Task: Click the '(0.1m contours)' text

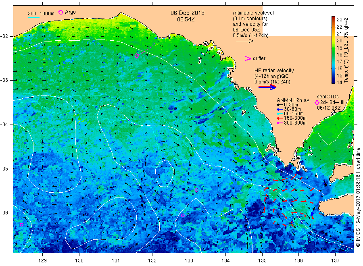Action: (x=250, y=19)
